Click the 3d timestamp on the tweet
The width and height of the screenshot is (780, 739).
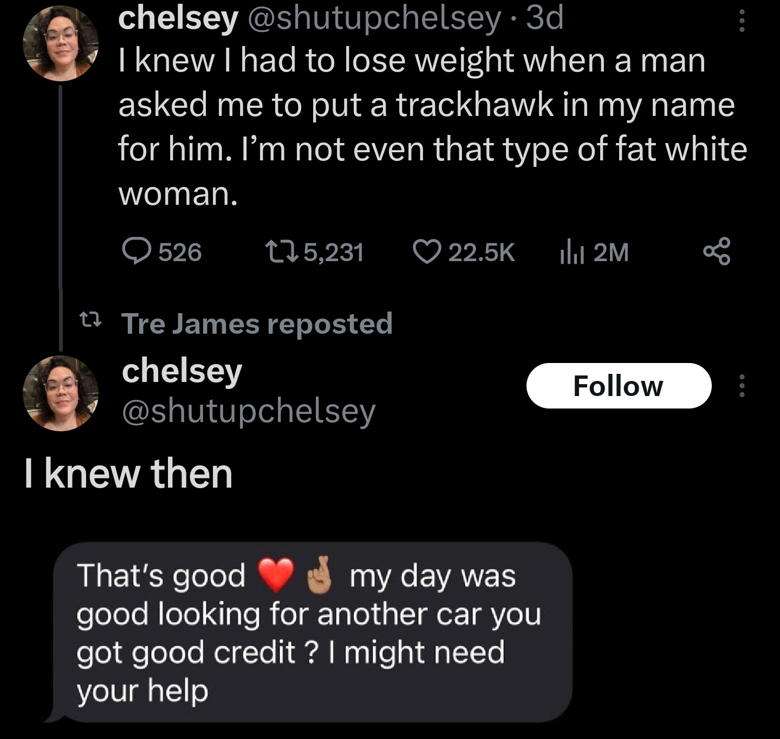pos(545,18)
